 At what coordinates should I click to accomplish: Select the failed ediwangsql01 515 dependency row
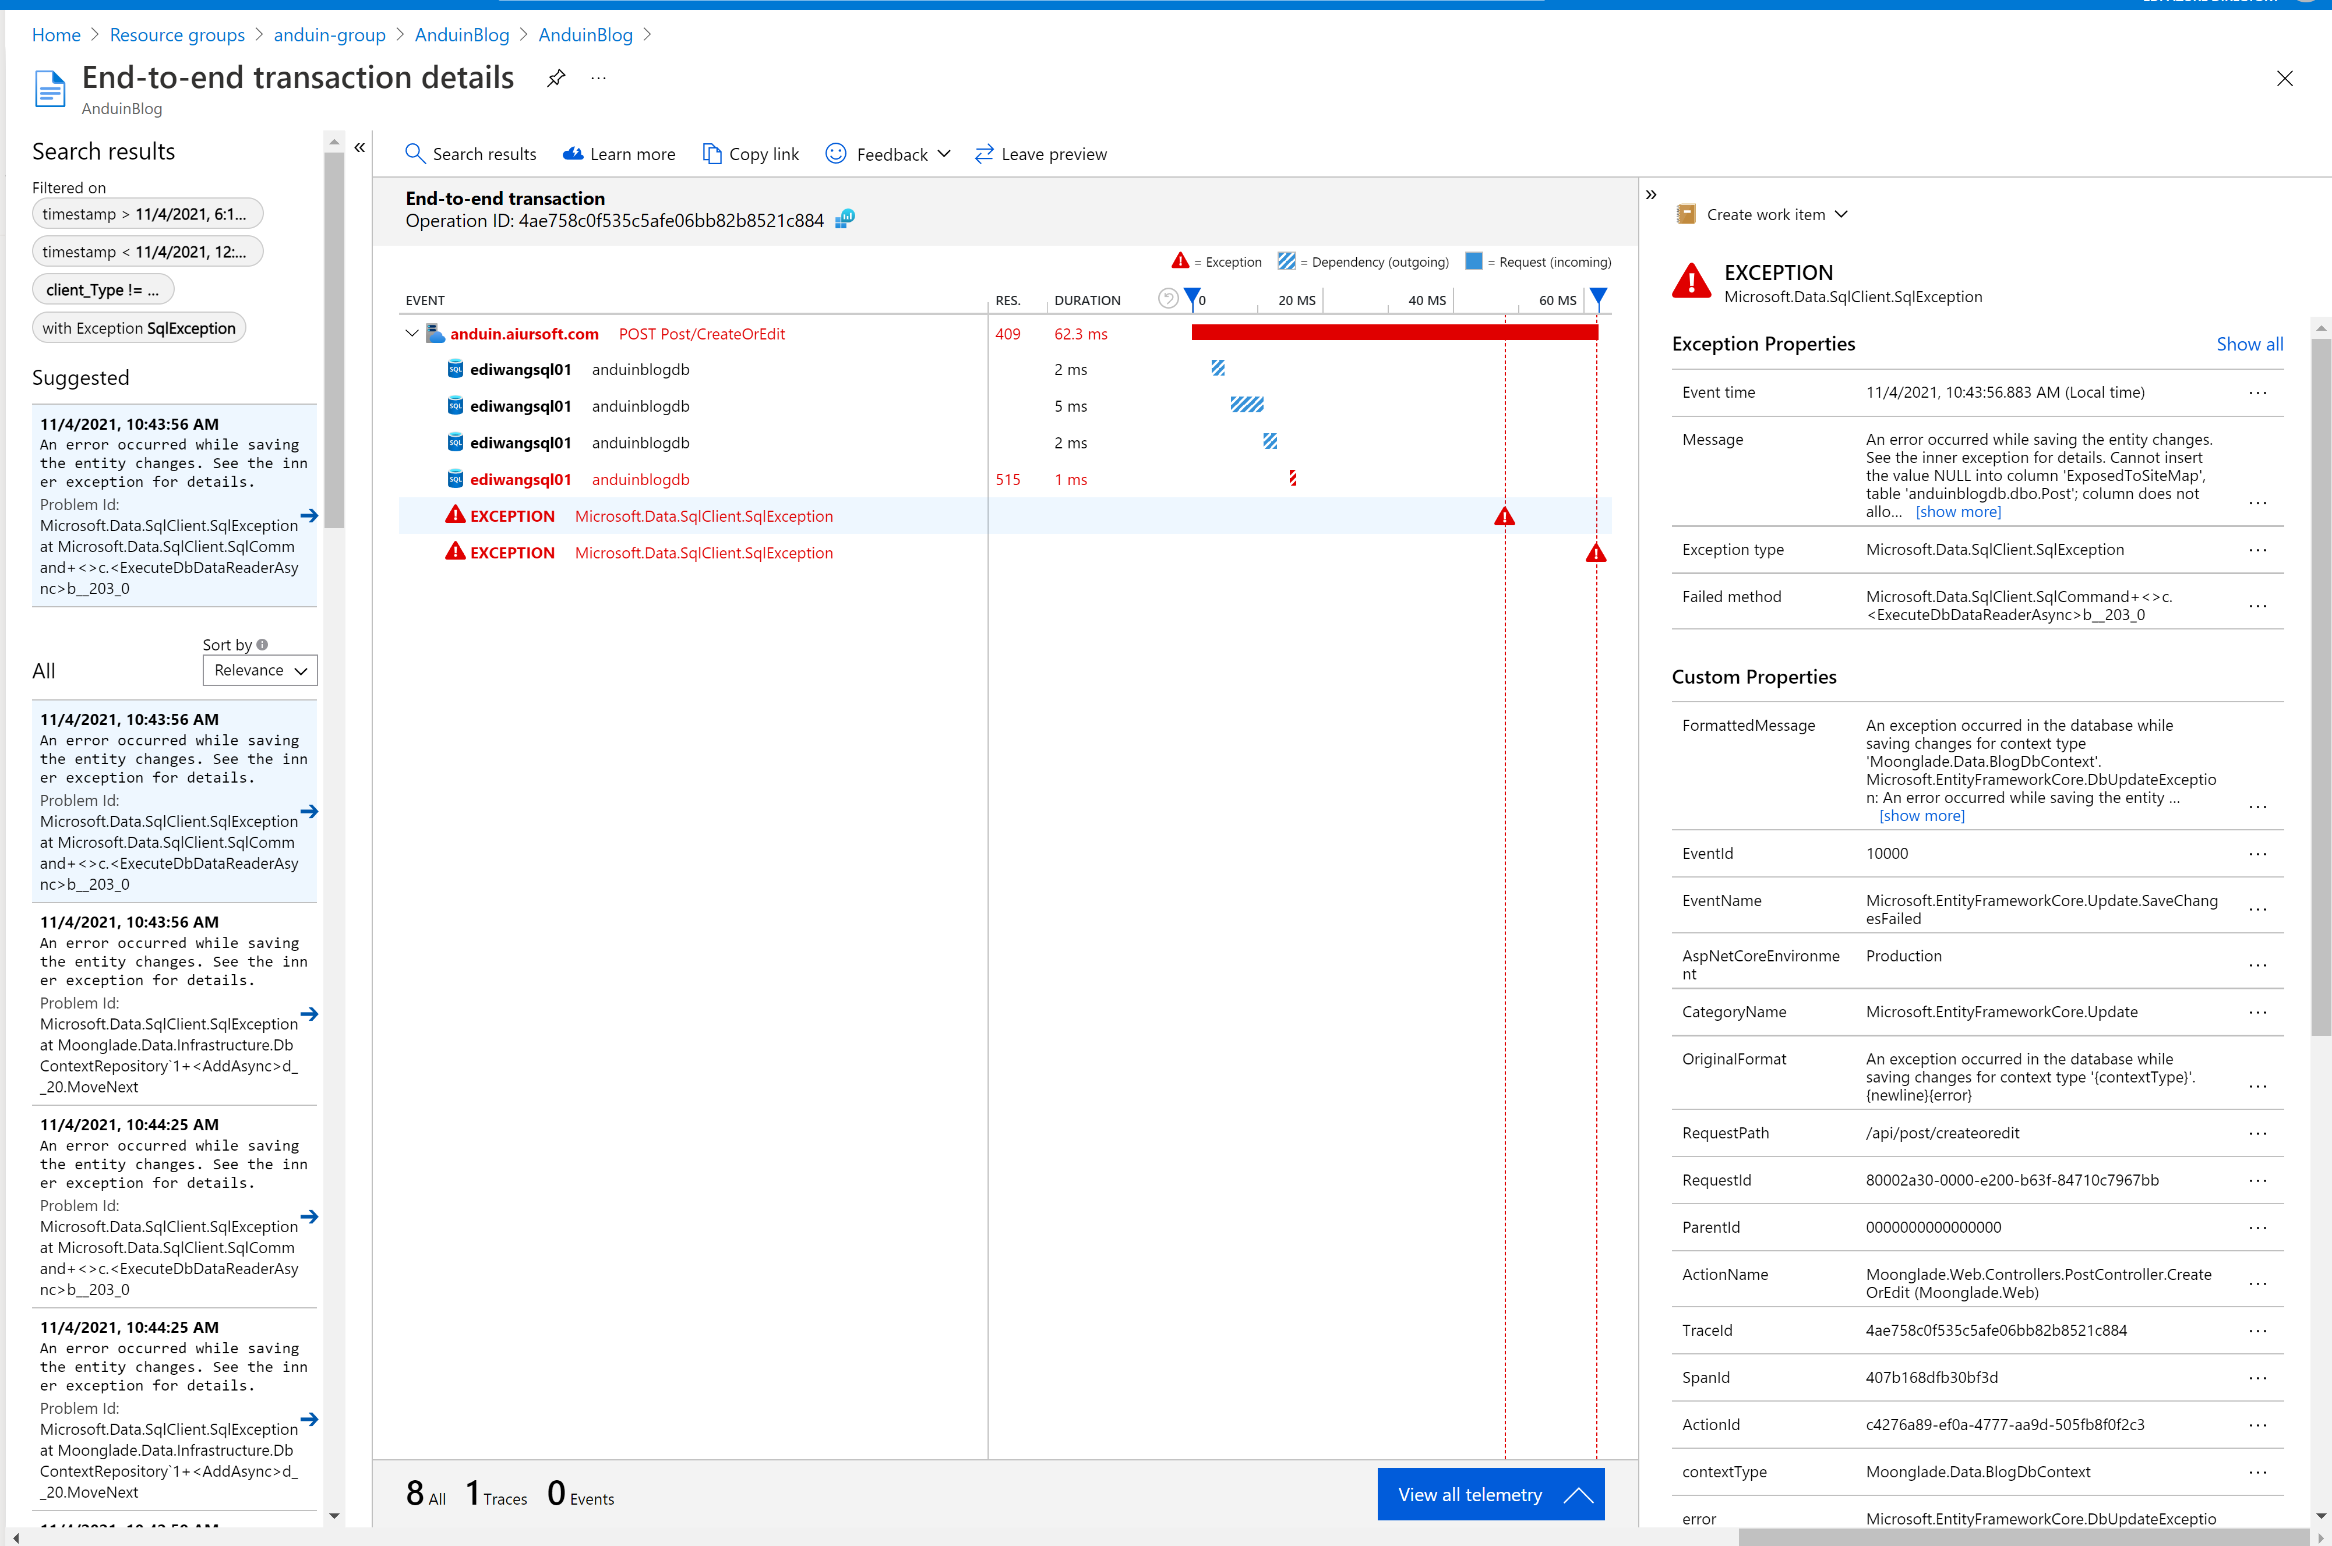tap(1005, 479)
